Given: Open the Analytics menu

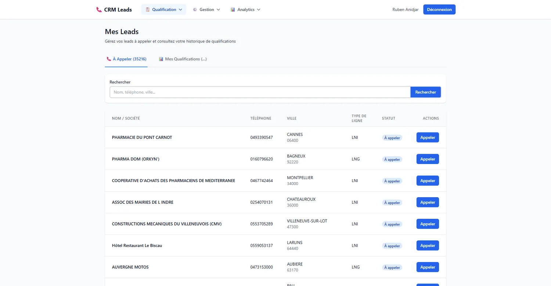Looking at the screenshot, I should coord(245,10).
